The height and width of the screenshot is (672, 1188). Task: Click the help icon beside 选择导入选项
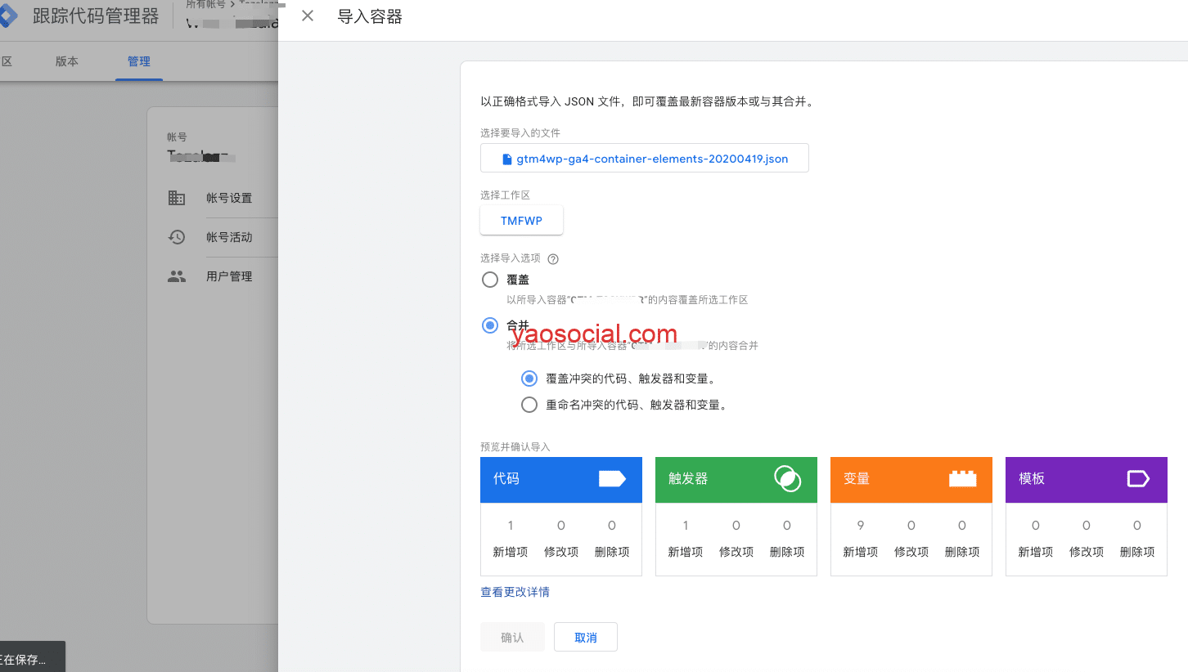553,259
